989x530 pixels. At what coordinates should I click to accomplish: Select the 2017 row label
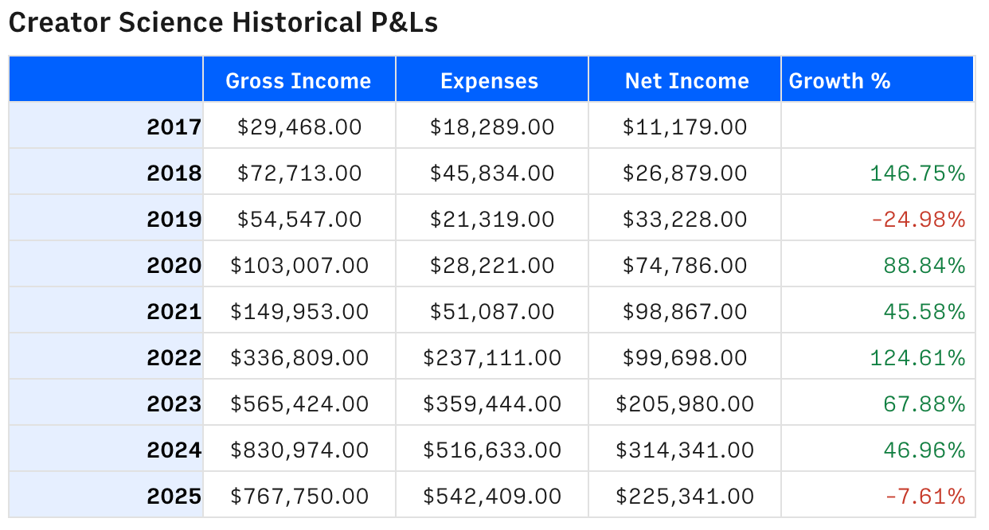(x=174, y=127)
